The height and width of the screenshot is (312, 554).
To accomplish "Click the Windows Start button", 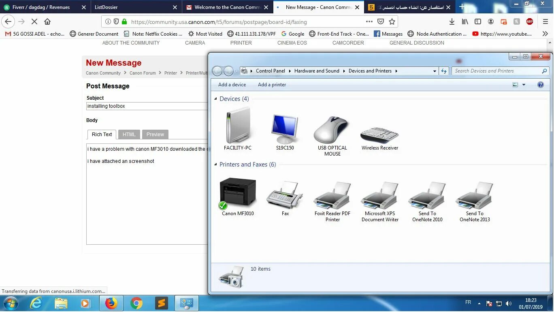I will [10, 303].
